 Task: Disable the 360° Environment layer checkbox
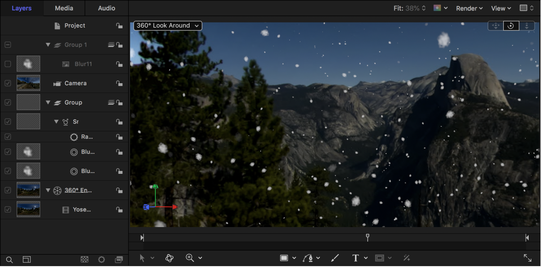click(7, 190)
